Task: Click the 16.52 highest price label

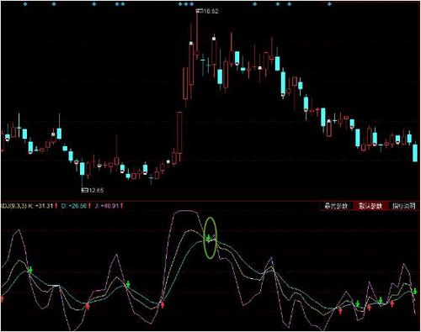Action: 210,11
